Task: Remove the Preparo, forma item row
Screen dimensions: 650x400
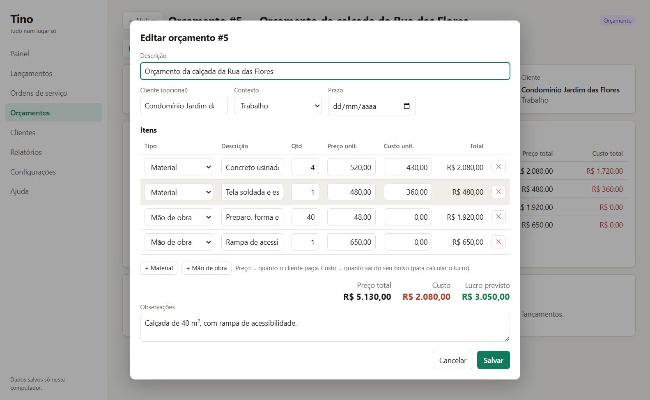Action: click(x=498, y=217)
